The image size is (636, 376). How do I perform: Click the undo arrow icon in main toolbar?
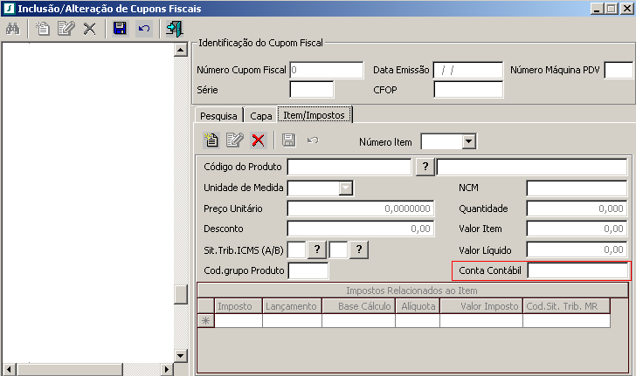(144, 29)
